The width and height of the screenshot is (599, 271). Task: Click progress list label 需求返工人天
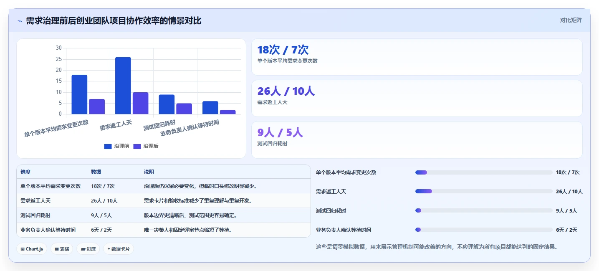(x=331, y=192)
